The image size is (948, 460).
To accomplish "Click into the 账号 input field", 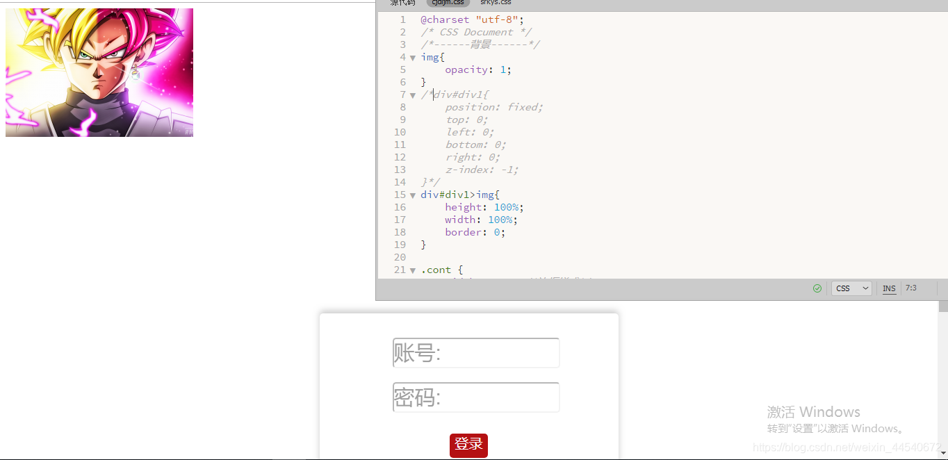I will (476, 353).
